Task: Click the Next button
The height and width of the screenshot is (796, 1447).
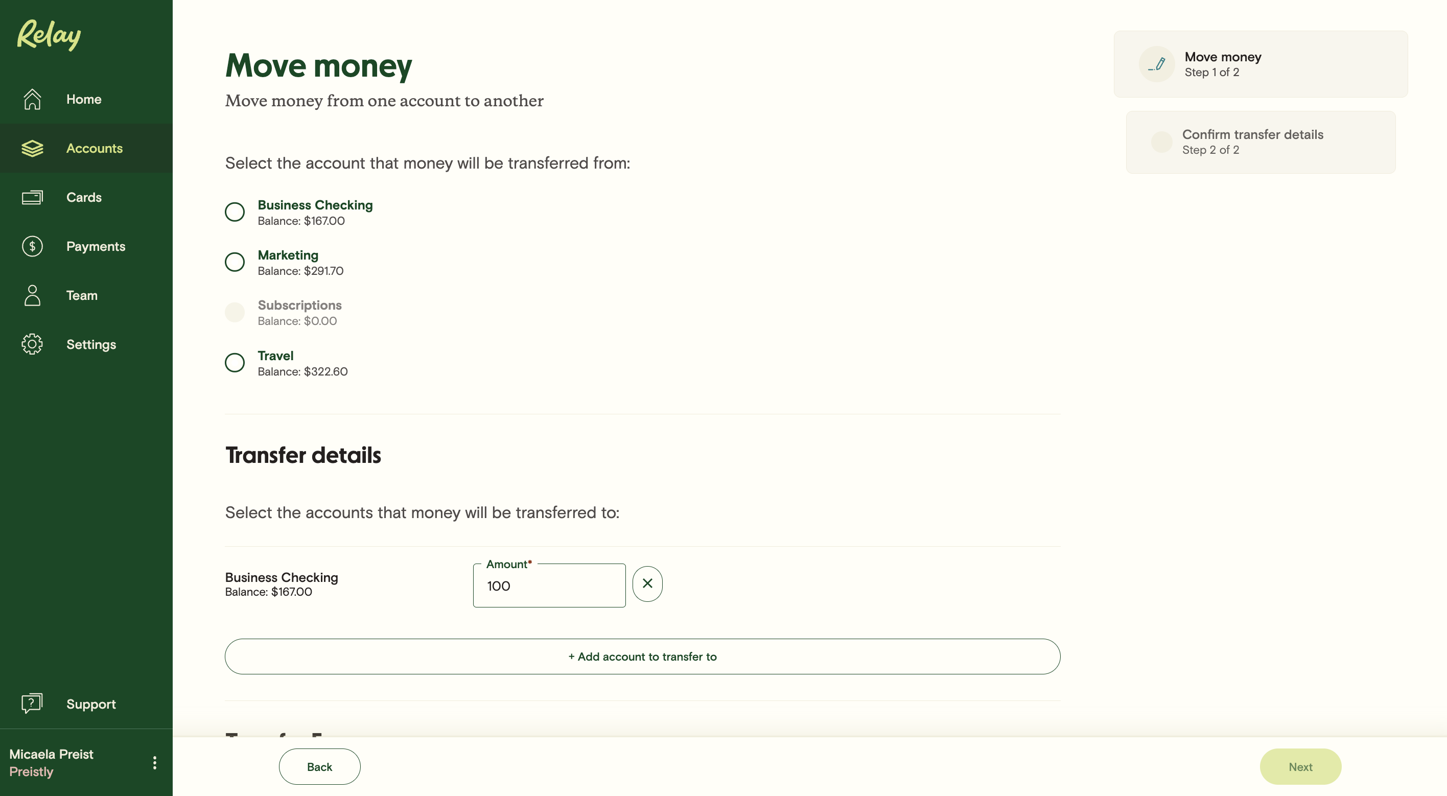Action: click(1300, 767)
